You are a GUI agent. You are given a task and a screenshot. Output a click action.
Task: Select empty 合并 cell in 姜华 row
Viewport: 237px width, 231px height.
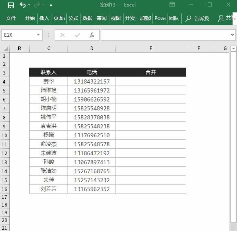151,81
